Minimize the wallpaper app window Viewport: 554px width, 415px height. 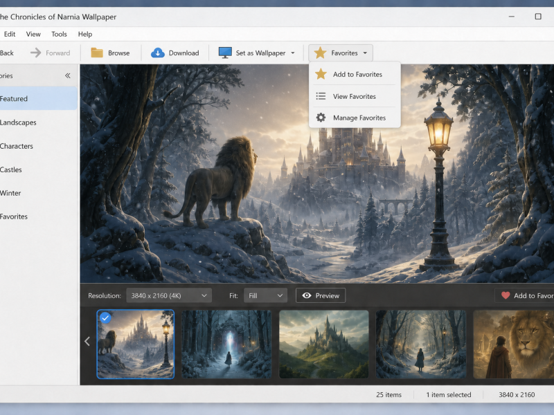512,17
